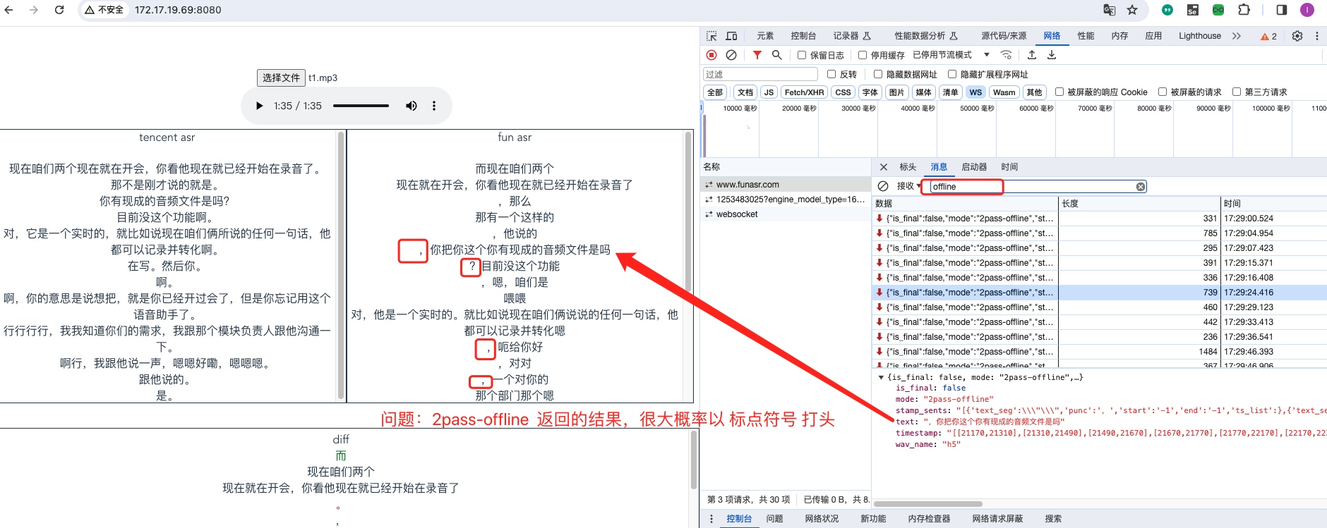
Task: Open the drawer 网络状况 tab
Action: (822, 519)
